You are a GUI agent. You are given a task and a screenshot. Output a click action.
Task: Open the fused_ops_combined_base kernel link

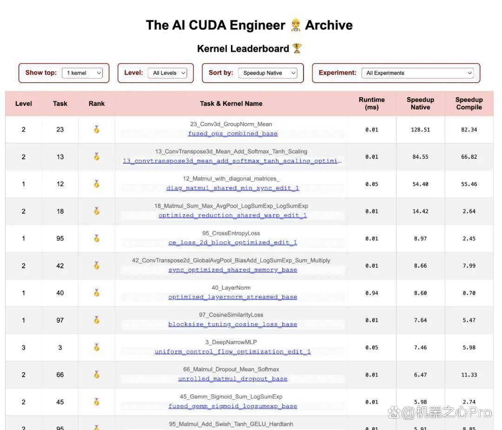233,134
